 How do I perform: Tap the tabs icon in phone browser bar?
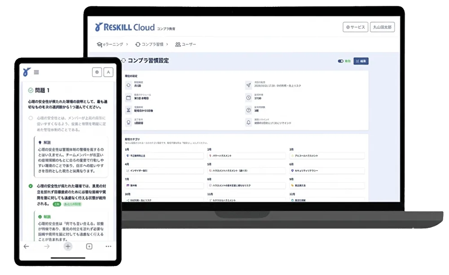click(89, 246)
